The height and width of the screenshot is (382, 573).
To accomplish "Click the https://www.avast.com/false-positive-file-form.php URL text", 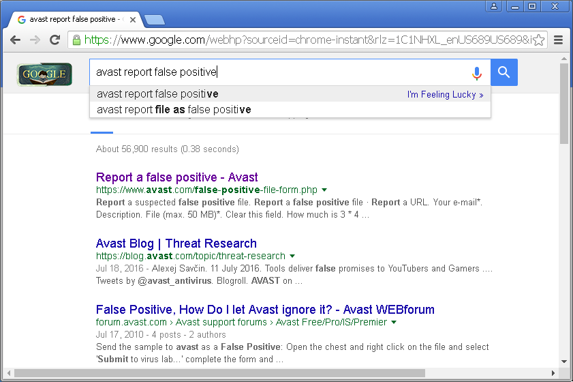I will click(x=206, y=190).
